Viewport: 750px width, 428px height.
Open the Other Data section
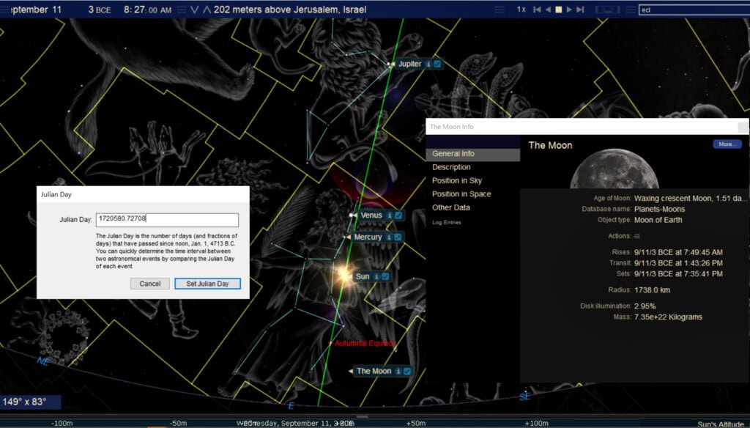451,207
